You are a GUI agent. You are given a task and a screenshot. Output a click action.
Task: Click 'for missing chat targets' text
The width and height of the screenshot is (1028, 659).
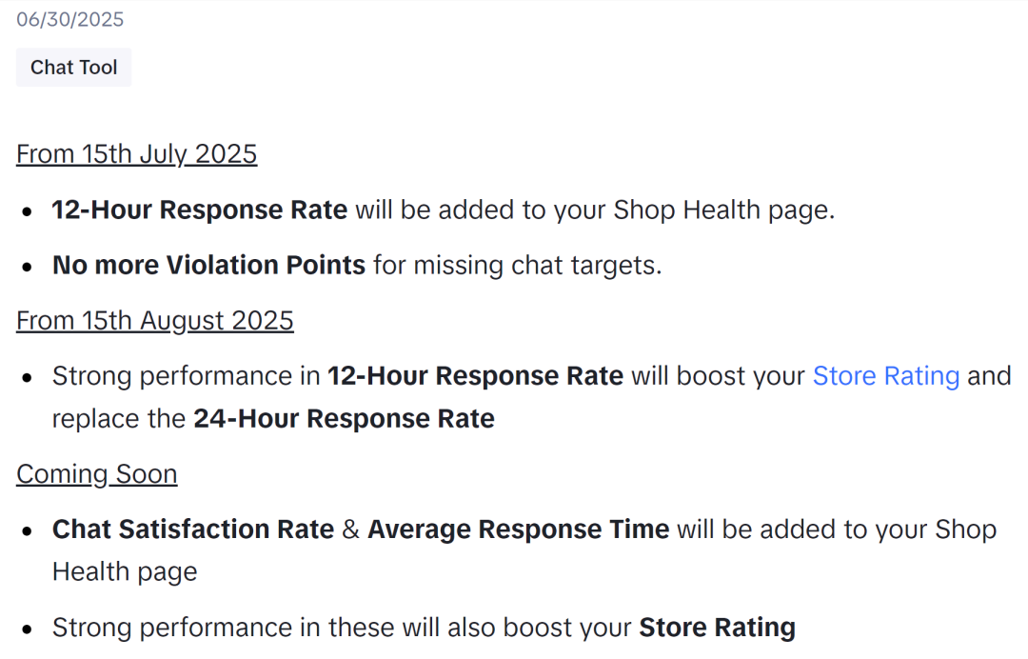pos(517,265)
